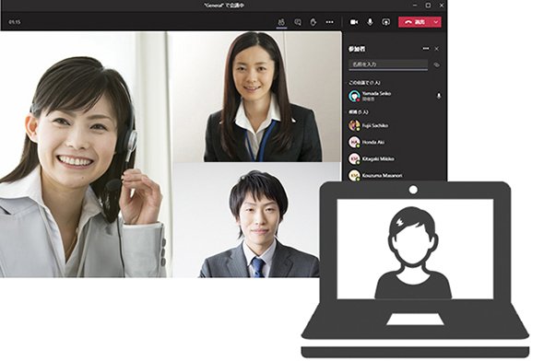Toggle Yamada Seiko's microphone icon

(x=439, y=96)
